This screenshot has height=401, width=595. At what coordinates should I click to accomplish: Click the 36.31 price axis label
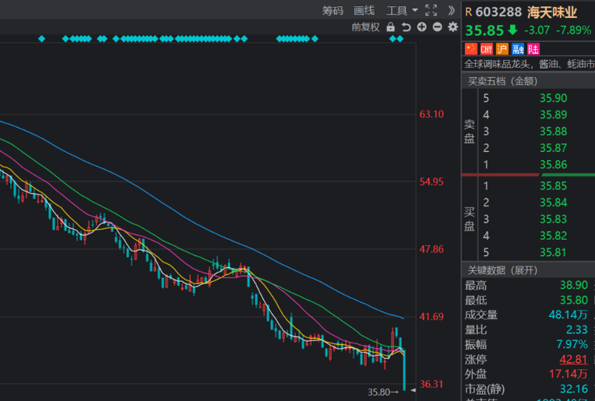[x=431, y=385]
